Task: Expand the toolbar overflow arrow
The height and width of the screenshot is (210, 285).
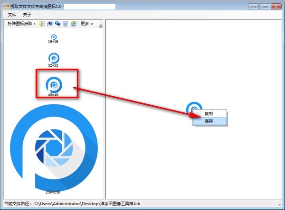Action: click(x=101, y=26)
